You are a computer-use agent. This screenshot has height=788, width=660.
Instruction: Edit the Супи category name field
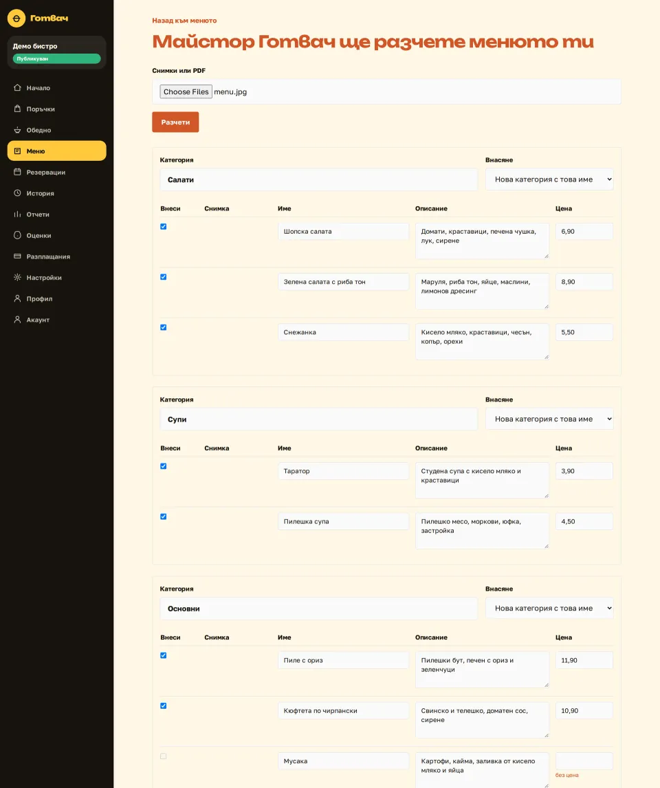[318, 419]
